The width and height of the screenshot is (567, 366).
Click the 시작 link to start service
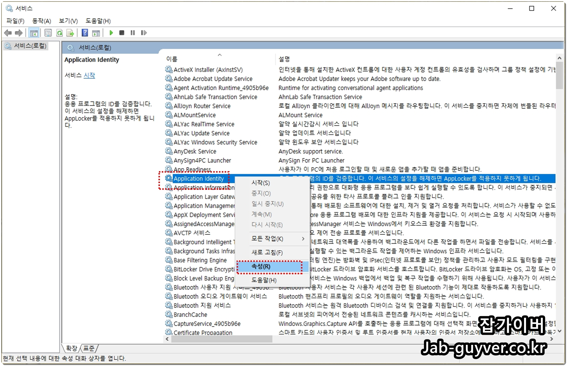(x=89, y=75)
